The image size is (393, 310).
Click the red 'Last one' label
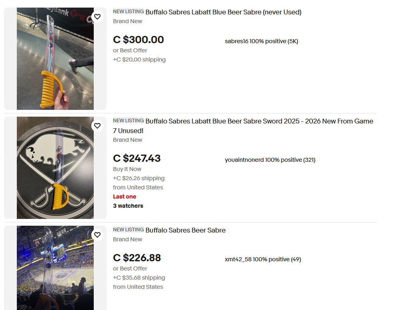125,197
